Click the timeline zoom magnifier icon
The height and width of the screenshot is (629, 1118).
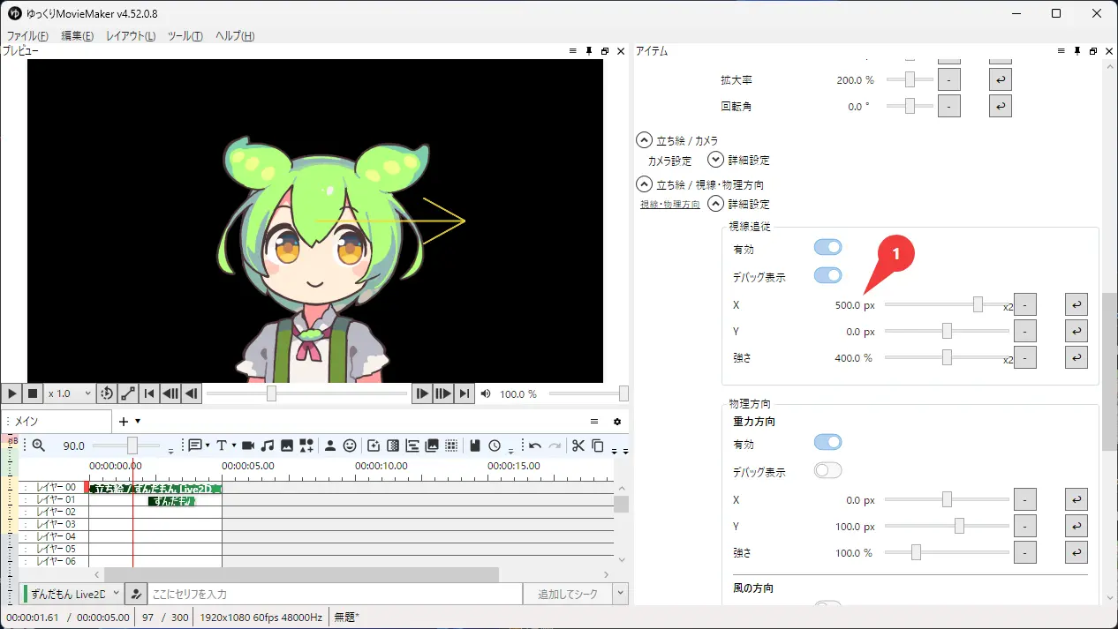[38, 446]
